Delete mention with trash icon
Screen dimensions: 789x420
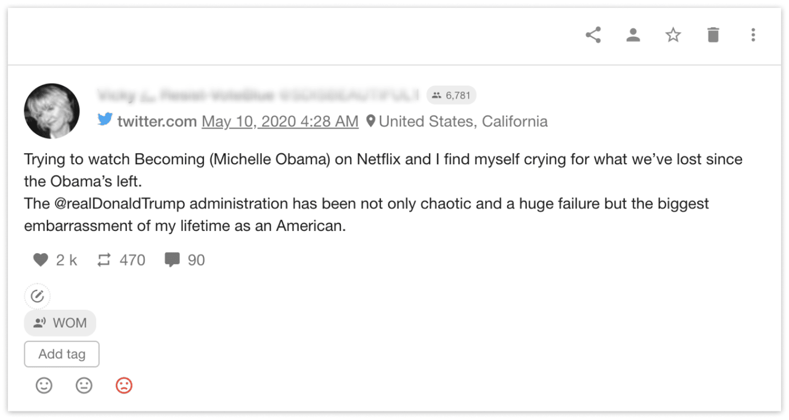713,35
